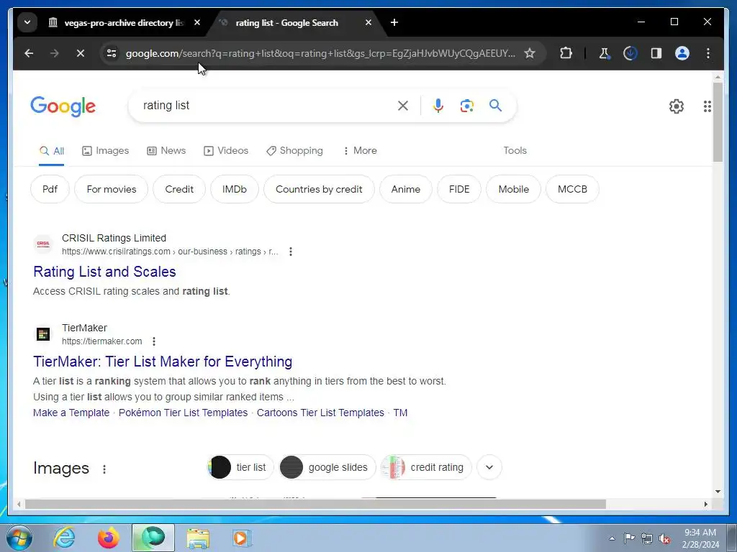Open a new browser tab
737x552 pixels.
click(x=394, y=22)
